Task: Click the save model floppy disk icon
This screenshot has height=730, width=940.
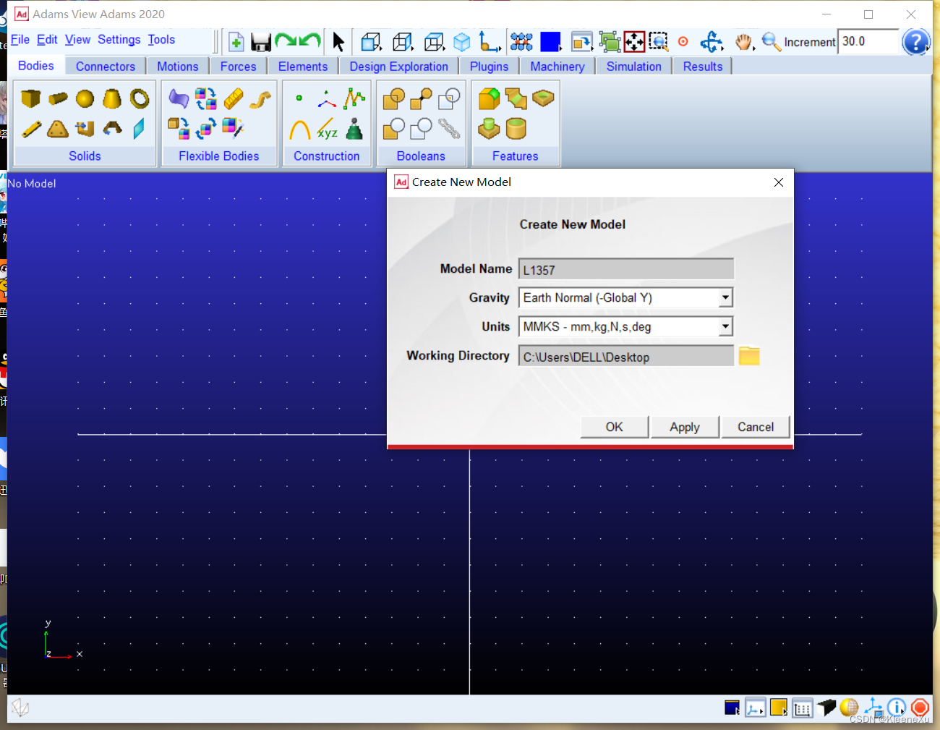Action: [260, 42]
